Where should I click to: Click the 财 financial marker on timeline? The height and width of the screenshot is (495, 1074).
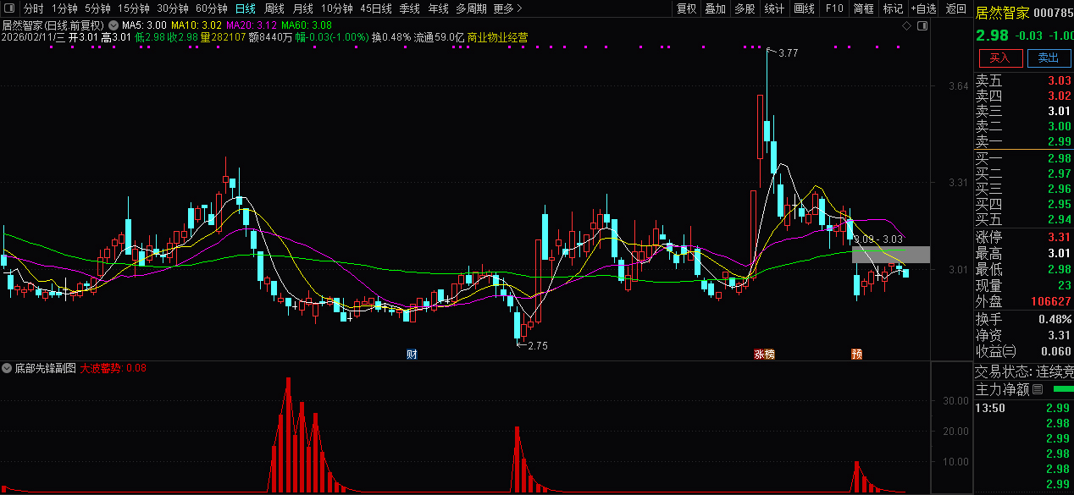click(412, 354)
